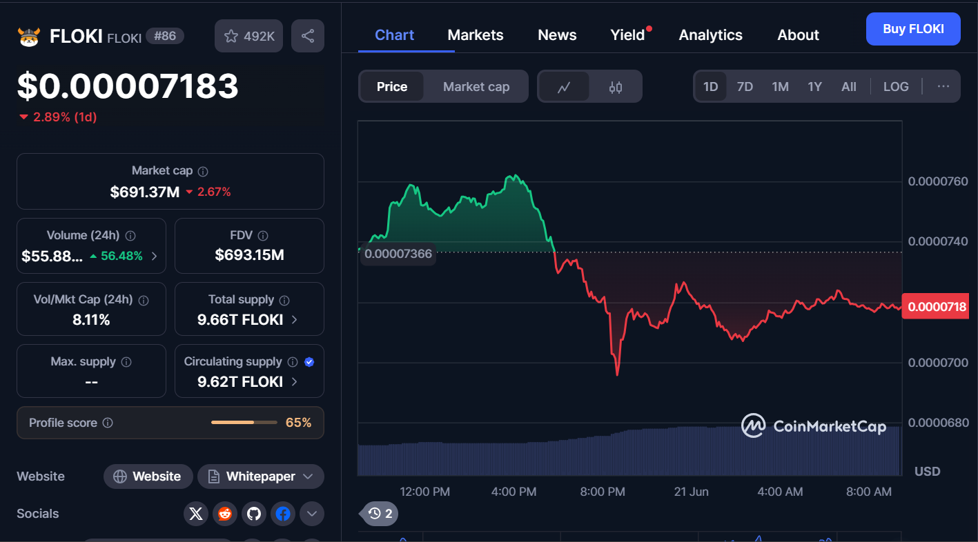Click the Profile score progress bar
Screen dimensions: 978x542
(244, 422)
